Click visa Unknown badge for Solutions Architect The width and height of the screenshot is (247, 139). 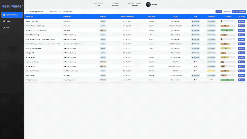pyautogui.click(x=195, y=21)
